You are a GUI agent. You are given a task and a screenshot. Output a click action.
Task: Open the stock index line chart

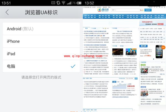coord(119,86)
